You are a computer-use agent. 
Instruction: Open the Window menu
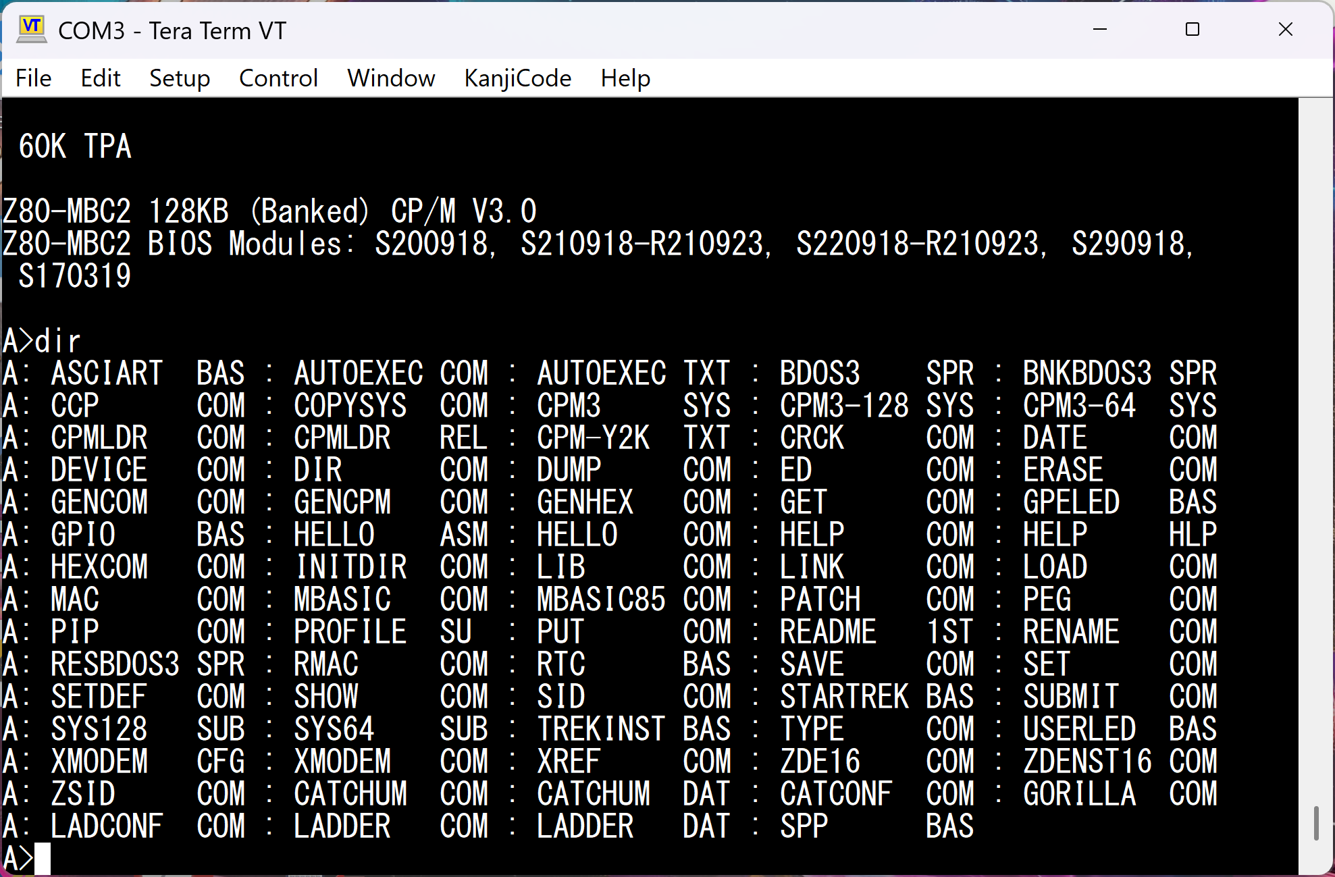[x=391, y=78]
